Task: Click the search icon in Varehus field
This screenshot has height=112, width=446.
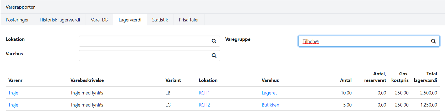Action: click(214, 55)
